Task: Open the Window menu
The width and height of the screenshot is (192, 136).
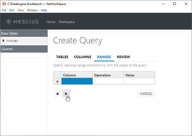Action: click(x=32, y=10)
